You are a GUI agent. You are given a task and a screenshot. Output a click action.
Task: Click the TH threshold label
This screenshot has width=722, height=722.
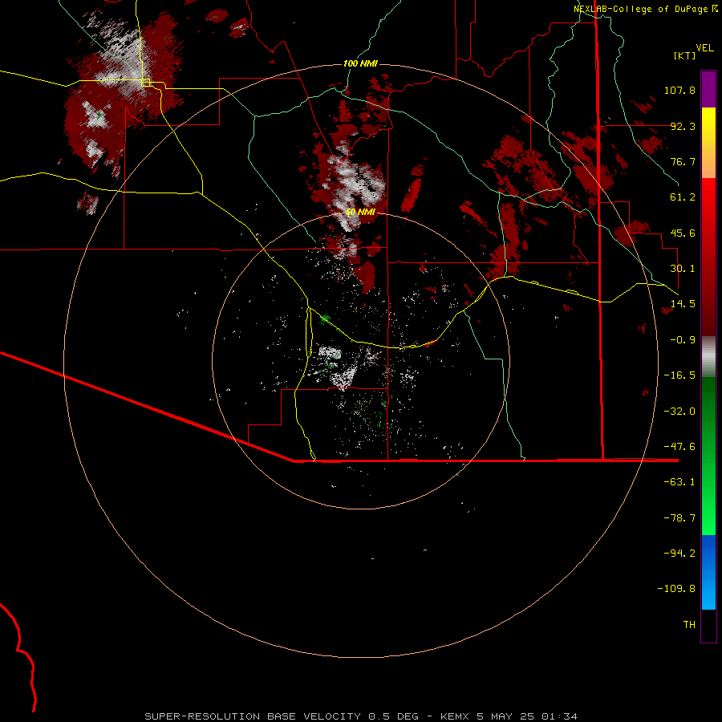(x=689, y=625)
